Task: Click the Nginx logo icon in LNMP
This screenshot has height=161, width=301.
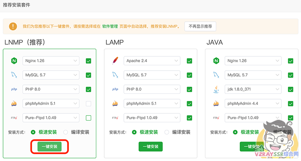Action: [14, 61]
